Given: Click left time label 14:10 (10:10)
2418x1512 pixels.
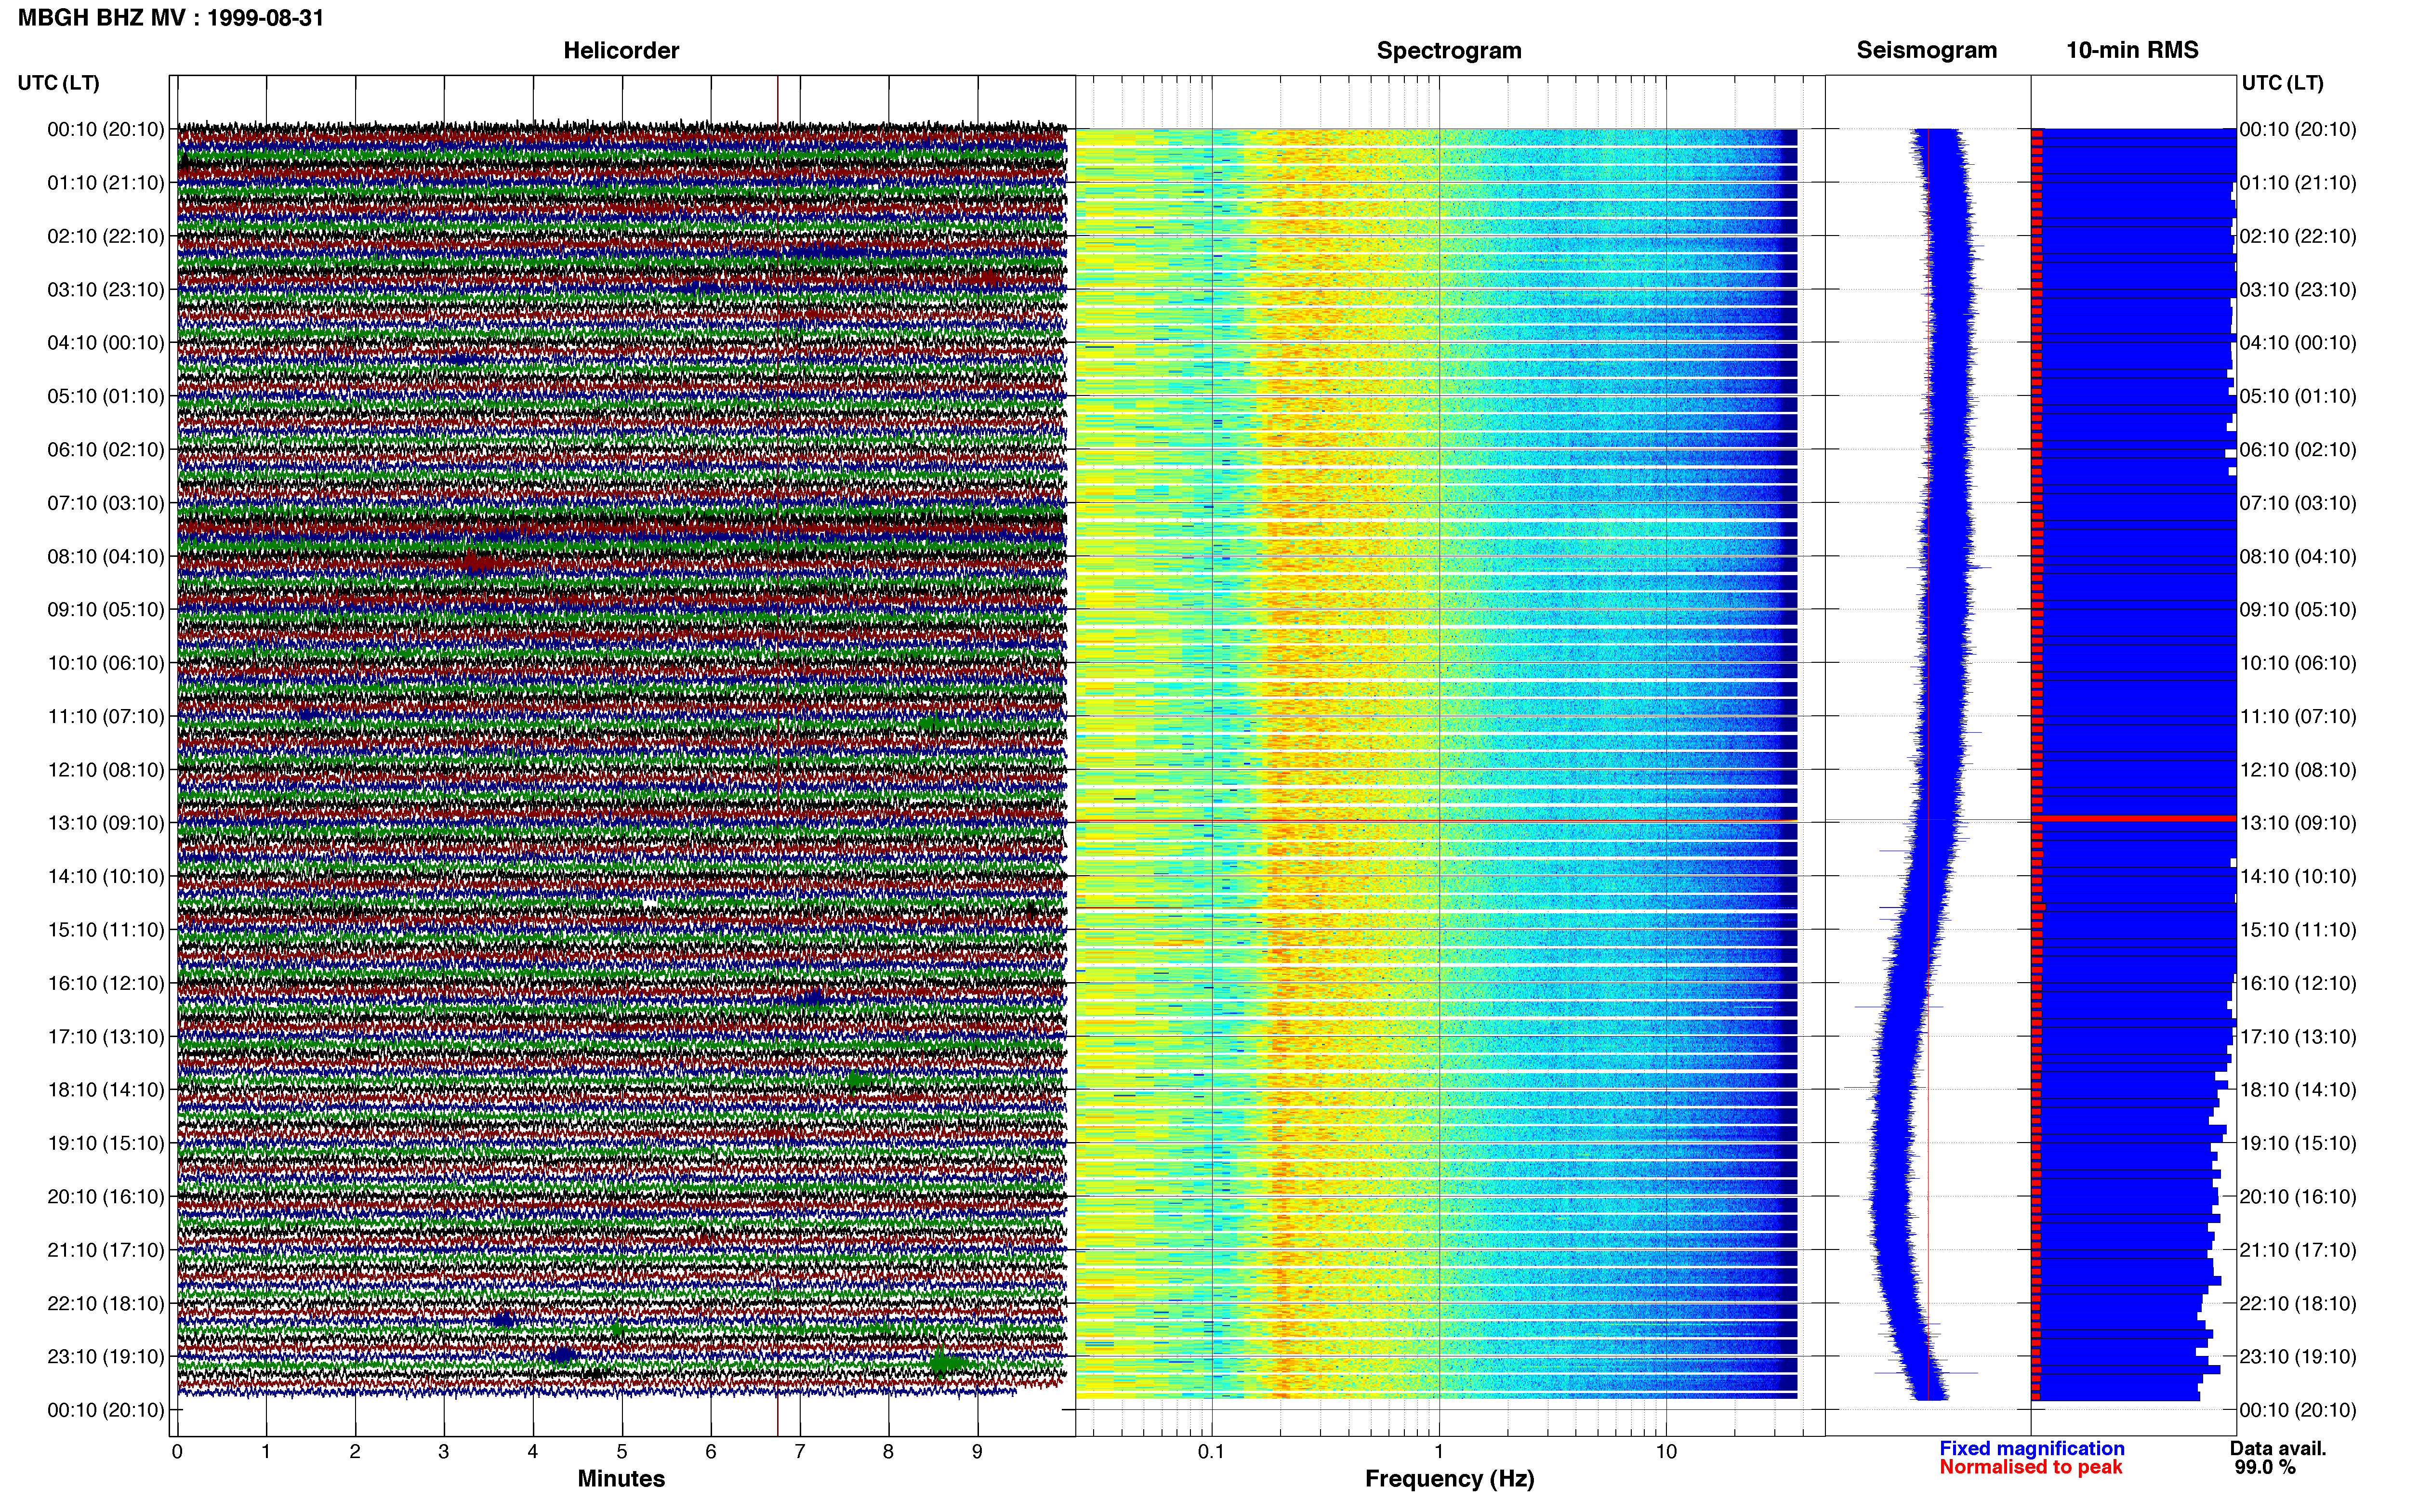Looking at the screenshot, I should (106, 876).
